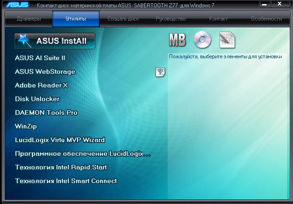
Task: Switch to the Контакт tab
Action: point(218,19)
